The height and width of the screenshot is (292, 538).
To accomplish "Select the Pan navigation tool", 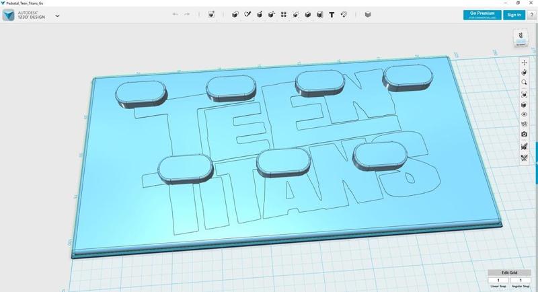I will tap(524, 63).
